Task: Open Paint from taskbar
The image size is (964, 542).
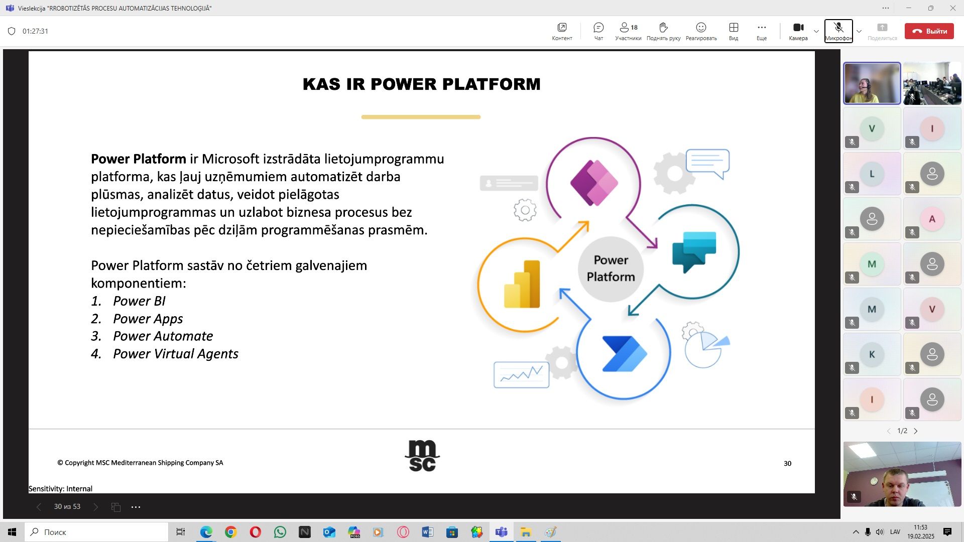Action: click(x=550, y=532)
